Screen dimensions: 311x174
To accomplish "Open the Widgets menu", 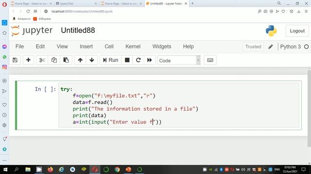I will (x=162, y=46).
